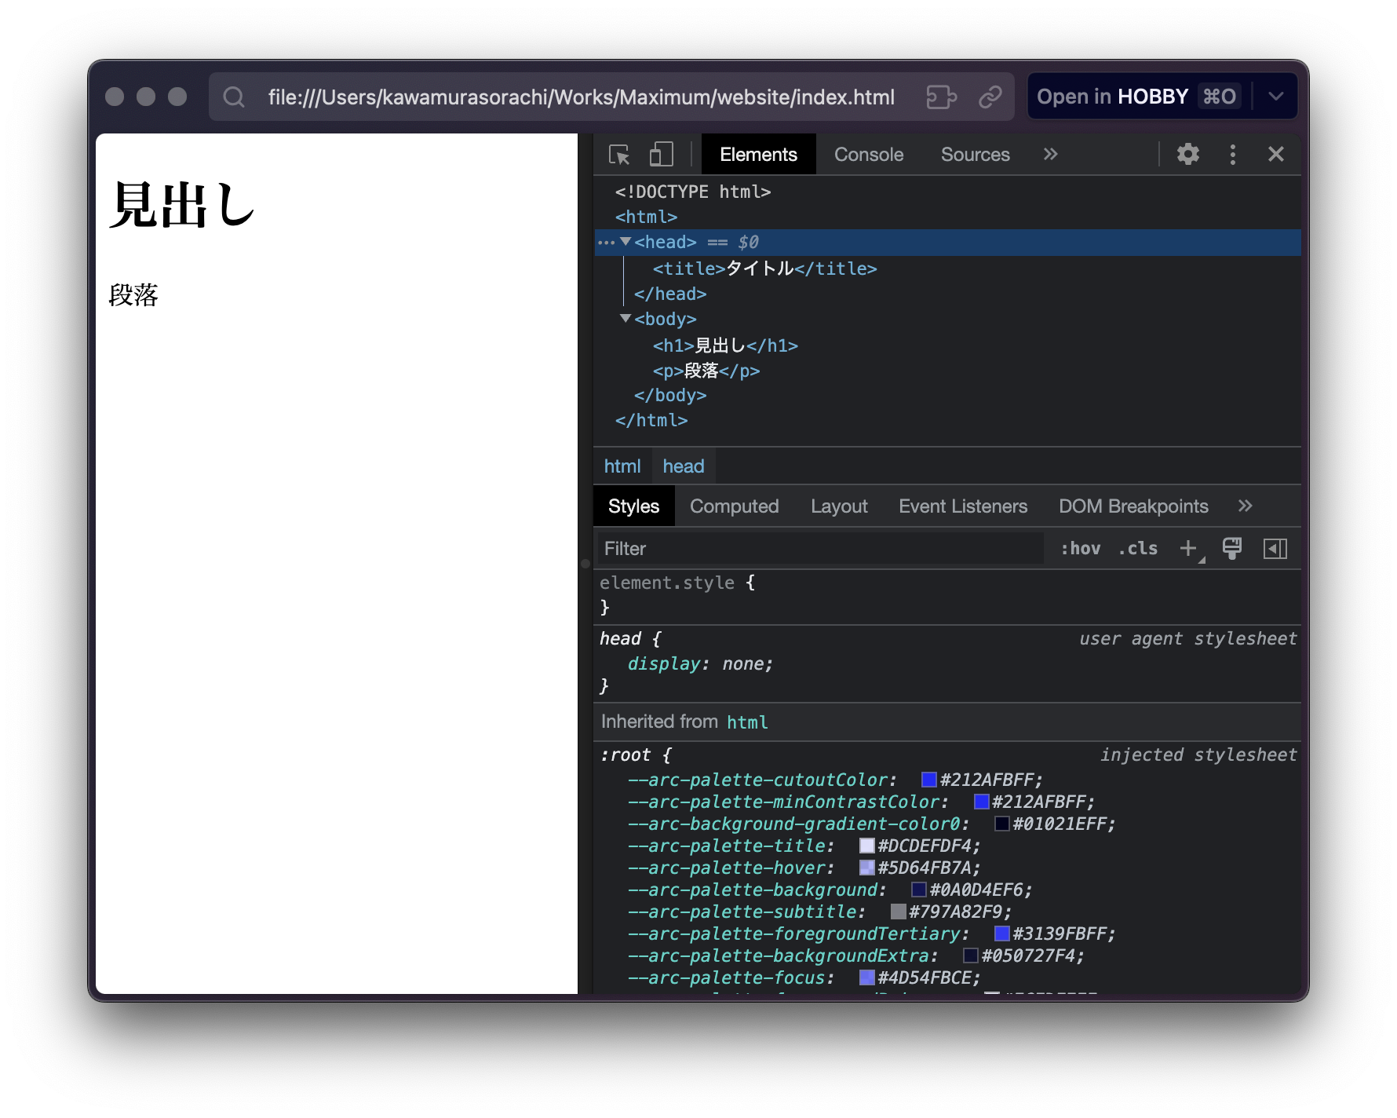Open the DevTools three-dot options menu
This screenshot has width=1397, height=1118.
(x=1232, y=155)
